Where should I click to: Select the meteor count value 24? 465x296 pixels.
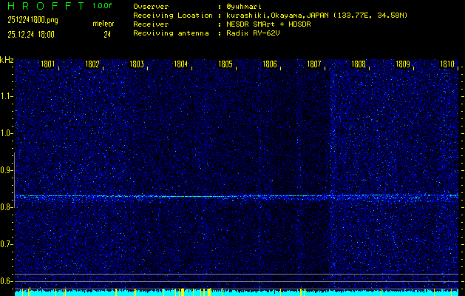[107, 34]
